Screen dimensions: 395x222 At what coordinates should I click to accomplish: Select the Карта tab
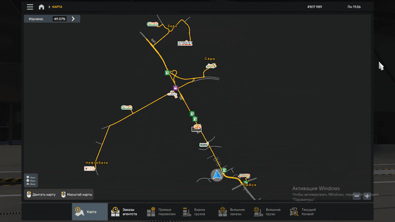[90, 212]
